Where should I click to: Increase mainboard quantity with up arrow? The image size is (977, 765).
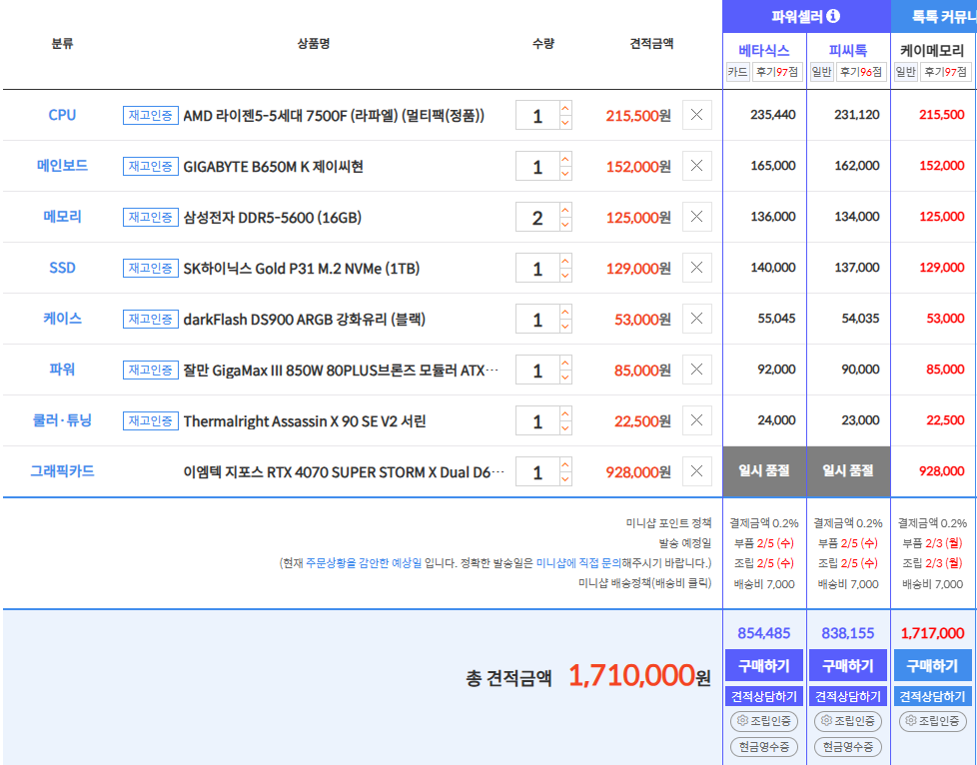(x=565, y=159)
